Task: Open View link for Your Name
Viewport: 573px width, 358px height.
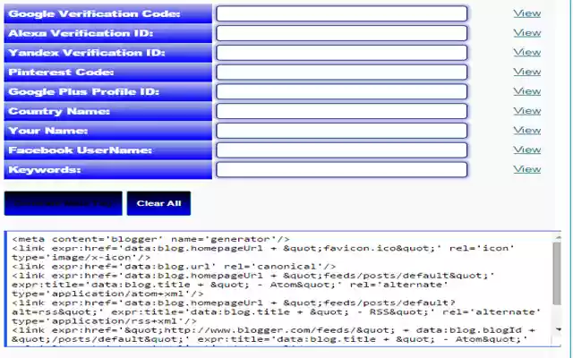Action: [526, 131]
